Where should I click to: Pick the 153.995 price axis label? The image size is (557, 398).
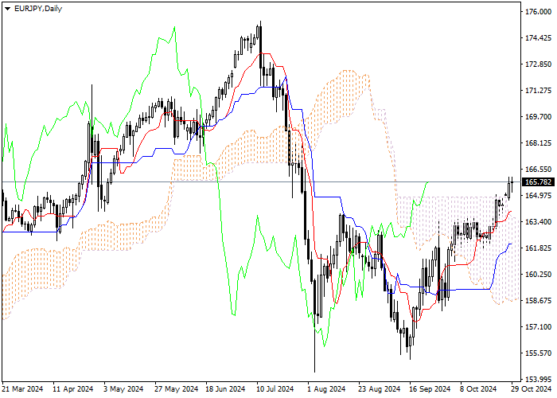pos(538,380)
